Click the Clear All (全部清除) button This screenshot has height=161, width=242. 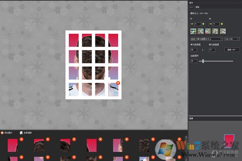click(x=26, y=133)
